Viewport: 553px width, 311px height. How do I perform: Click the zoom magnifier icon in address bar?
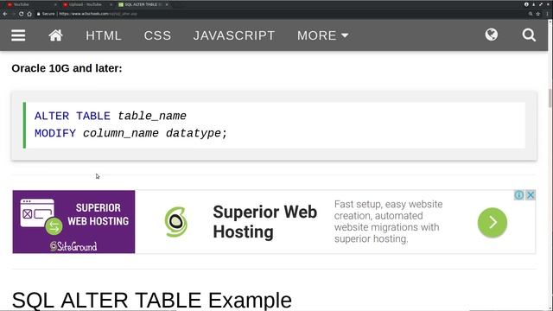pos(531,14)
